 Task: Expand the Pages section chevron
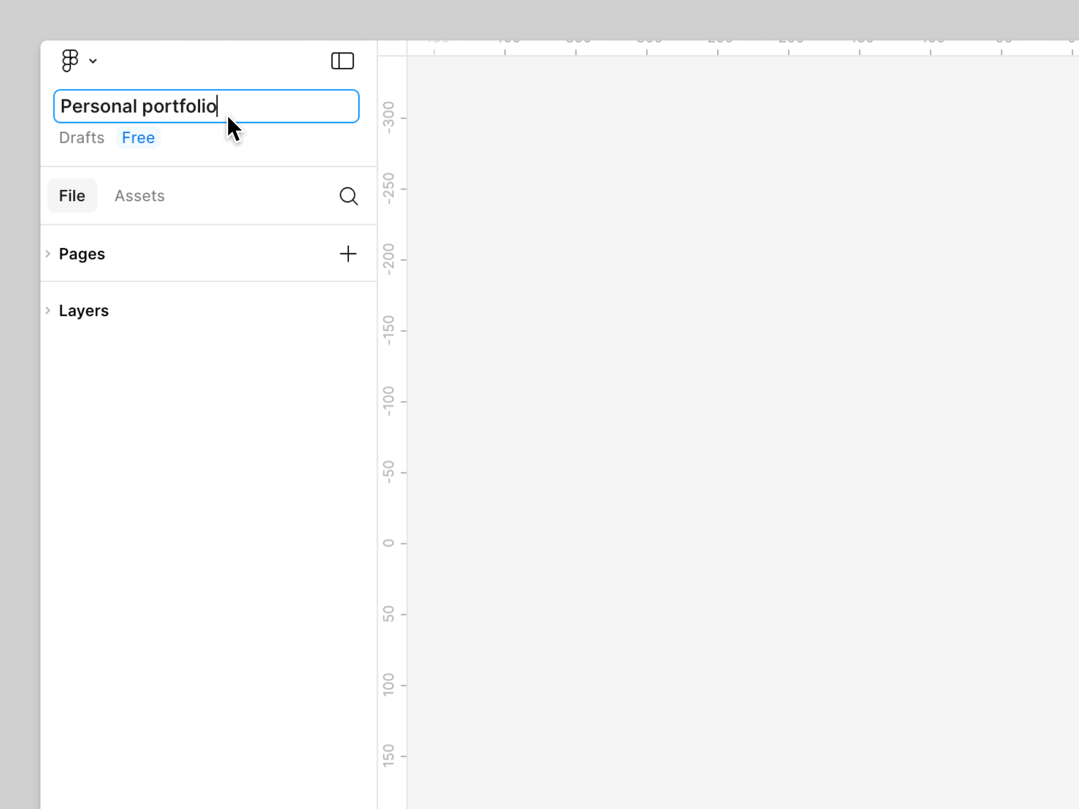(x=48, y=254)
